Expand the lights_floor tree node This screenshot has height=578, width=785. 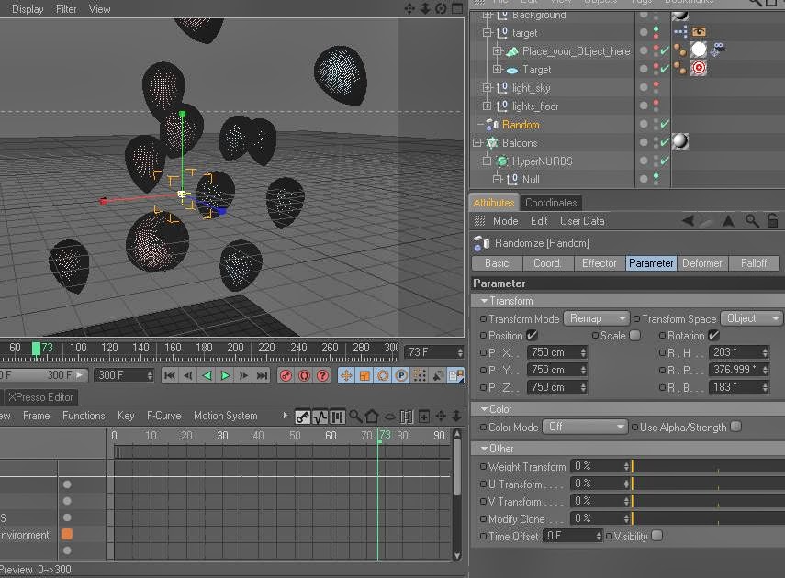pos(487,106)
